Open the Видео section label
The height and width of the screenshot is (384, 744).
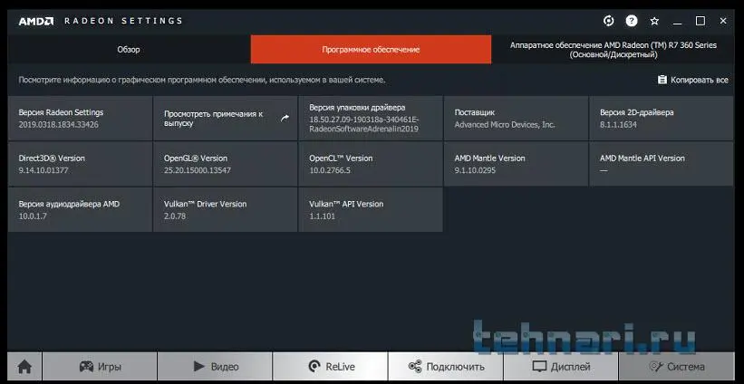click(x=225, y=367)
